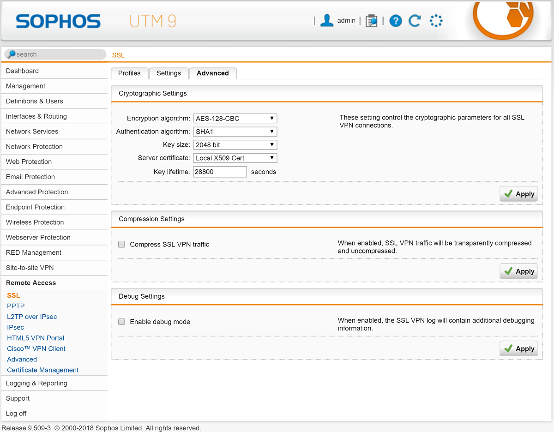Click the reload refresh arrow icon
Image resolution: width=554 pixels, height=432 pixels.
pyautogui.click(x=415, y=20)
